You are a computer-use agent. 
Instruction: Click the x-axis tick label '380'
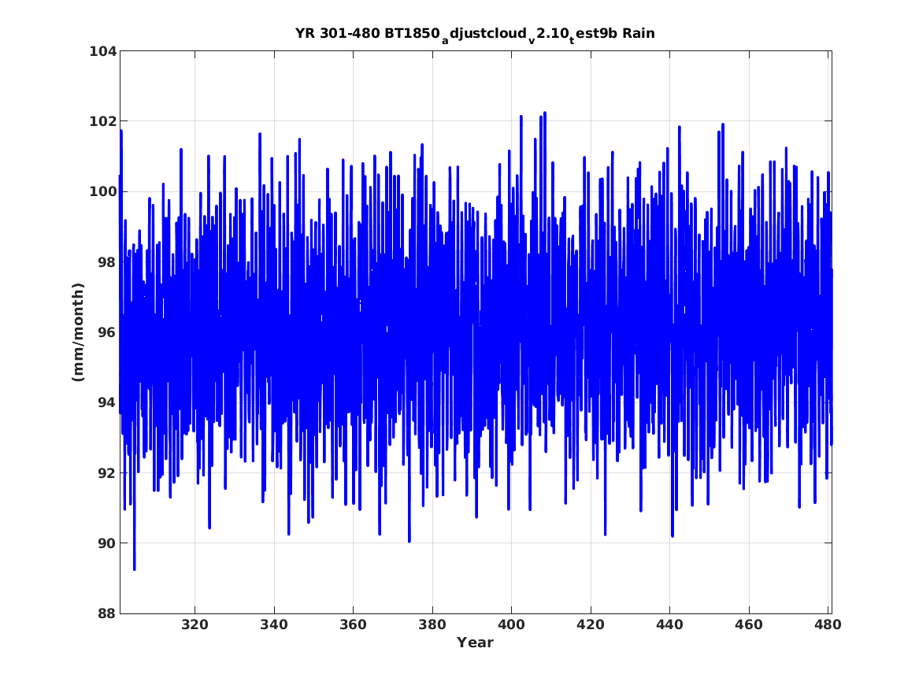(432, 624)
